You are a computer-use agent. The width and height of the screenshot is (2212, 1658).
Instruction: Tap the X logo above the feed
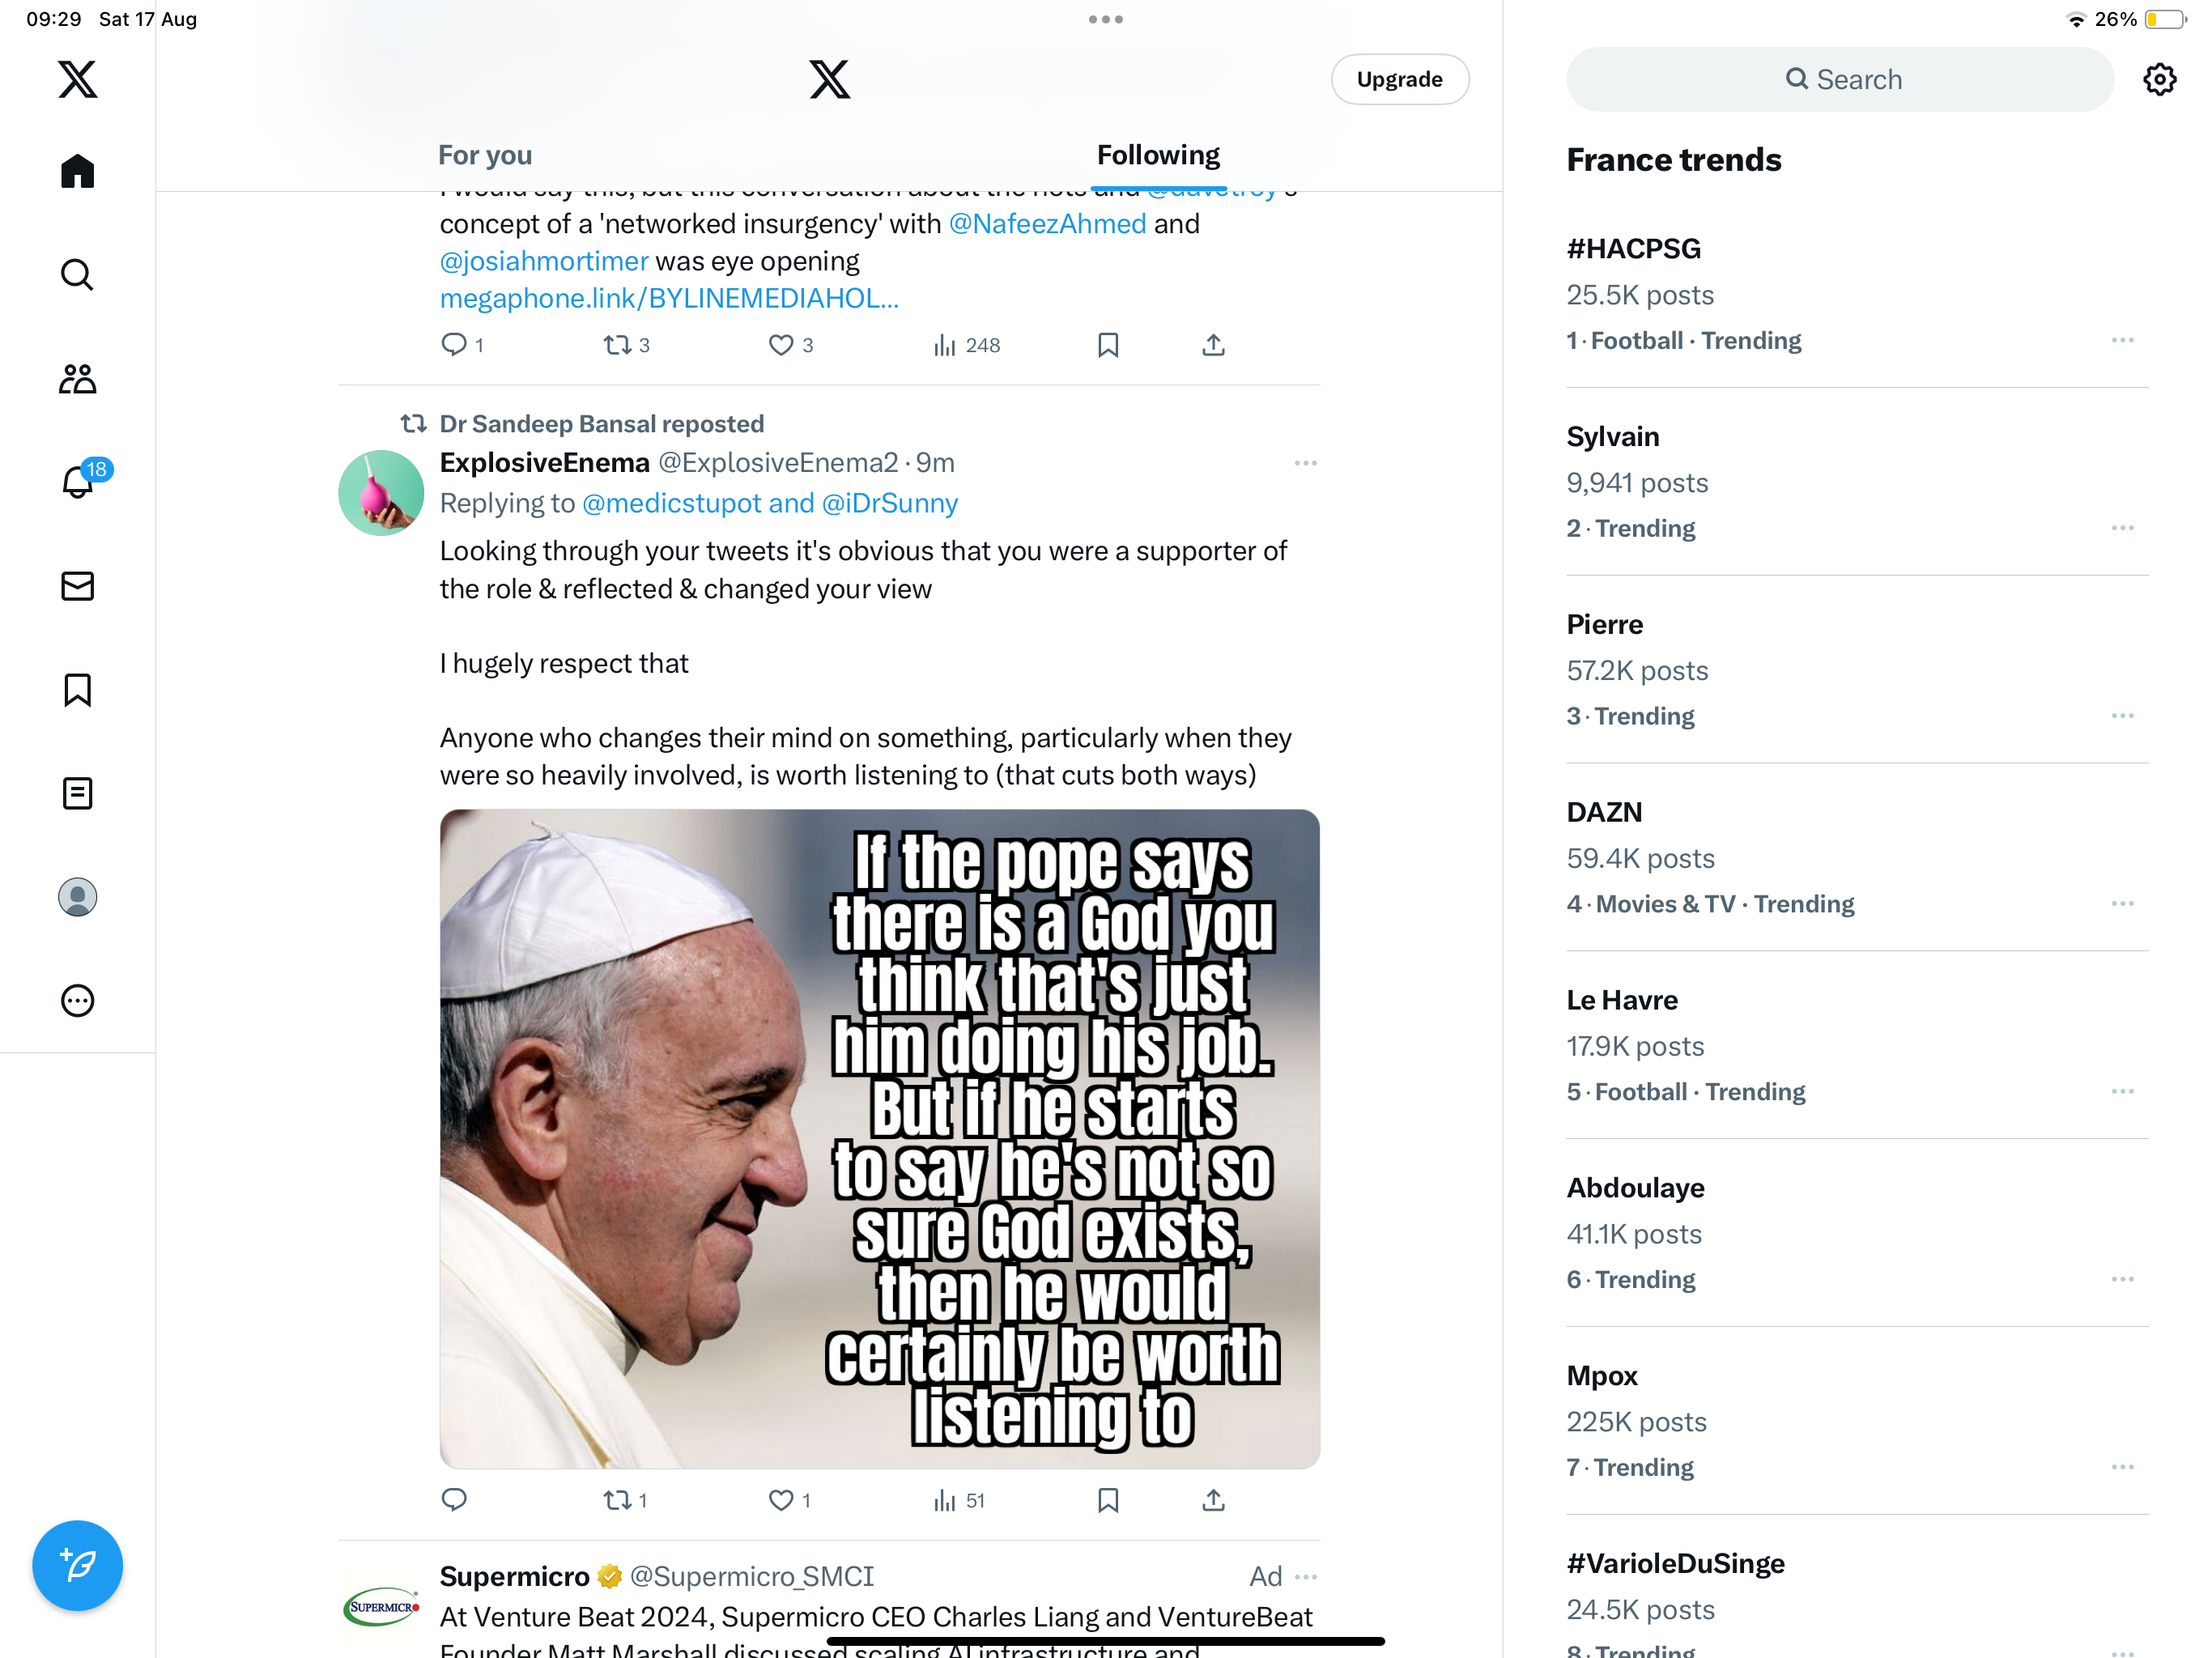pos(830,79)
